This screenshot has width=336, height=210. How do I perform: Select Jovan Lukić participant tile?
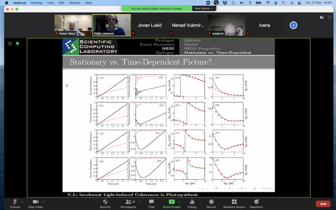[x=150, y=25]
